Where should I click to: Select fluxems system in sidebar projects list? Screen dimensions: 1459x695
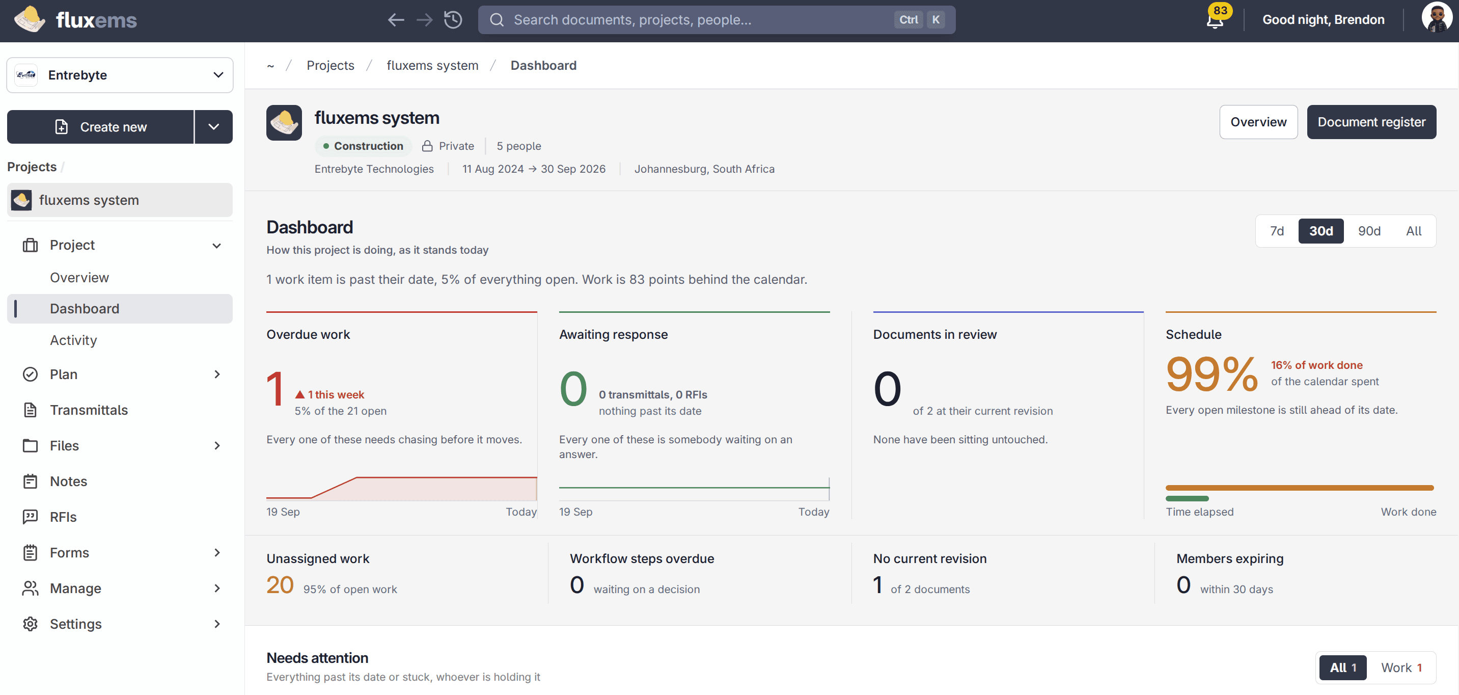point(120,200)
